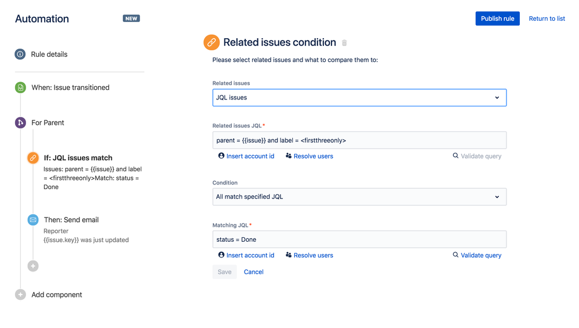
Task: Click the Add component plus icon
Action: (20, 294)
